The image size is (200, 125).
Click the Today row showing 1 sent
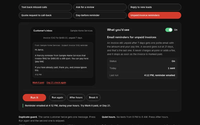click(142, 68)
